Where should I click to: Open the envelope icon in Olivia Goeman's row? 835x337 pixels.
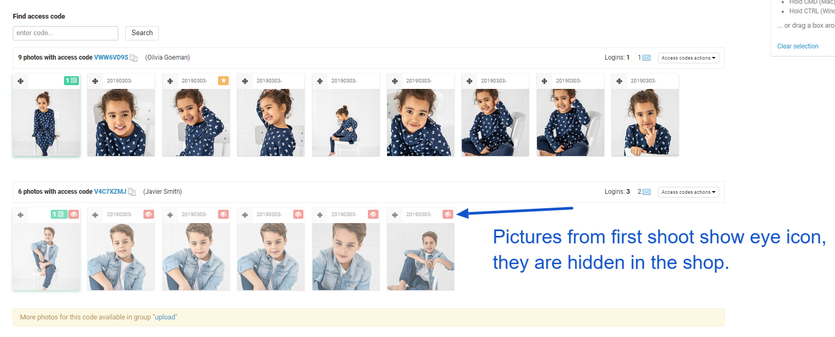pyautogui.click(x=647, y=57)
